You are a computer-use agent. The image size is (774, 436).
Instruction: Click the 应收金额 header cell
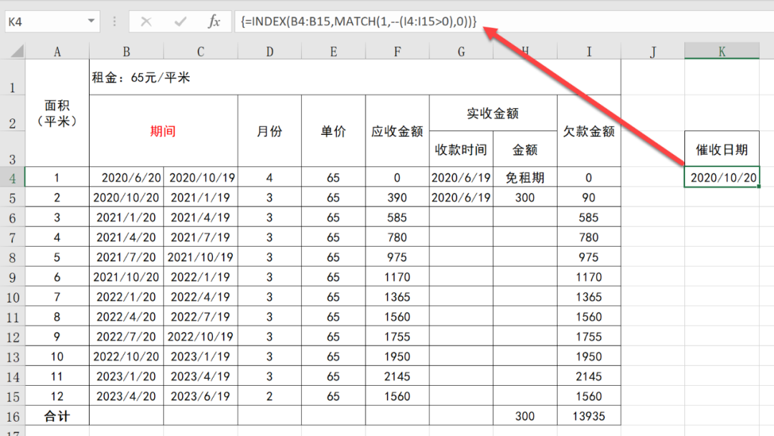coord(397,131)
